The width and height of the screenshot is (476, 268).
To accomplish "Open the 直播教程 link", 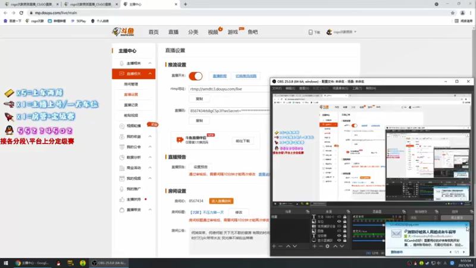I will (x=220, y=76).
